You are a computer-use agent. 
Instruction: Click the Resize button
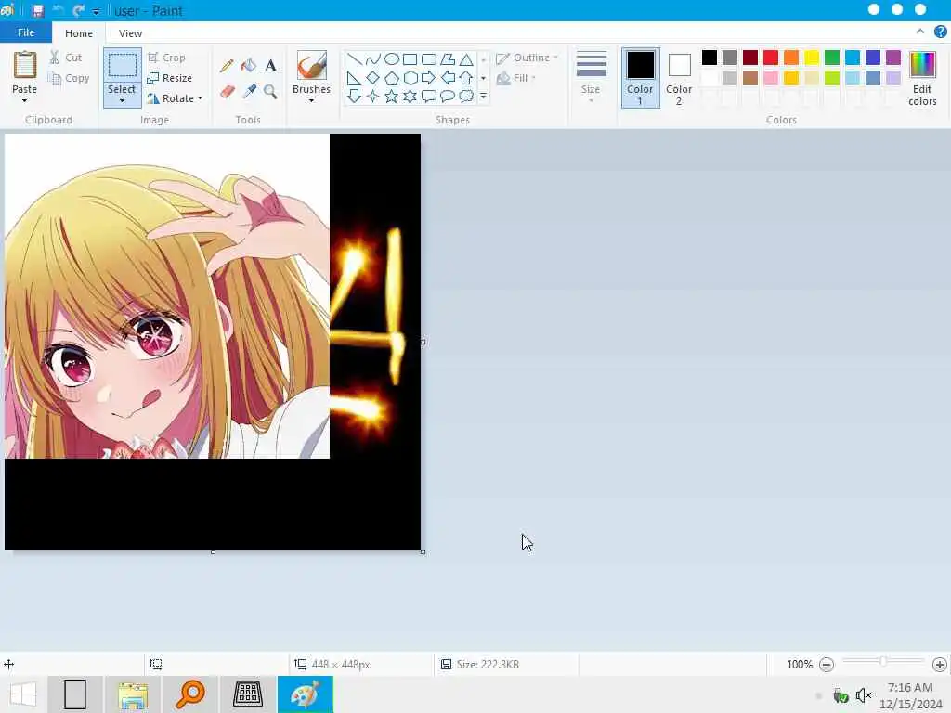[x=170, y=78]
